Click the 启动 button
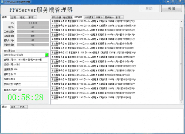Image resolution: width=185 pixels, height=134 pixels. click(x=149, y=8)
